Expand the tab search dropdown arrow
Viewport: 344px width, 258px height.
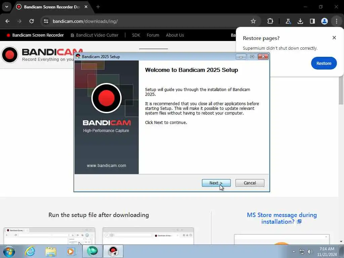point(7,7)
